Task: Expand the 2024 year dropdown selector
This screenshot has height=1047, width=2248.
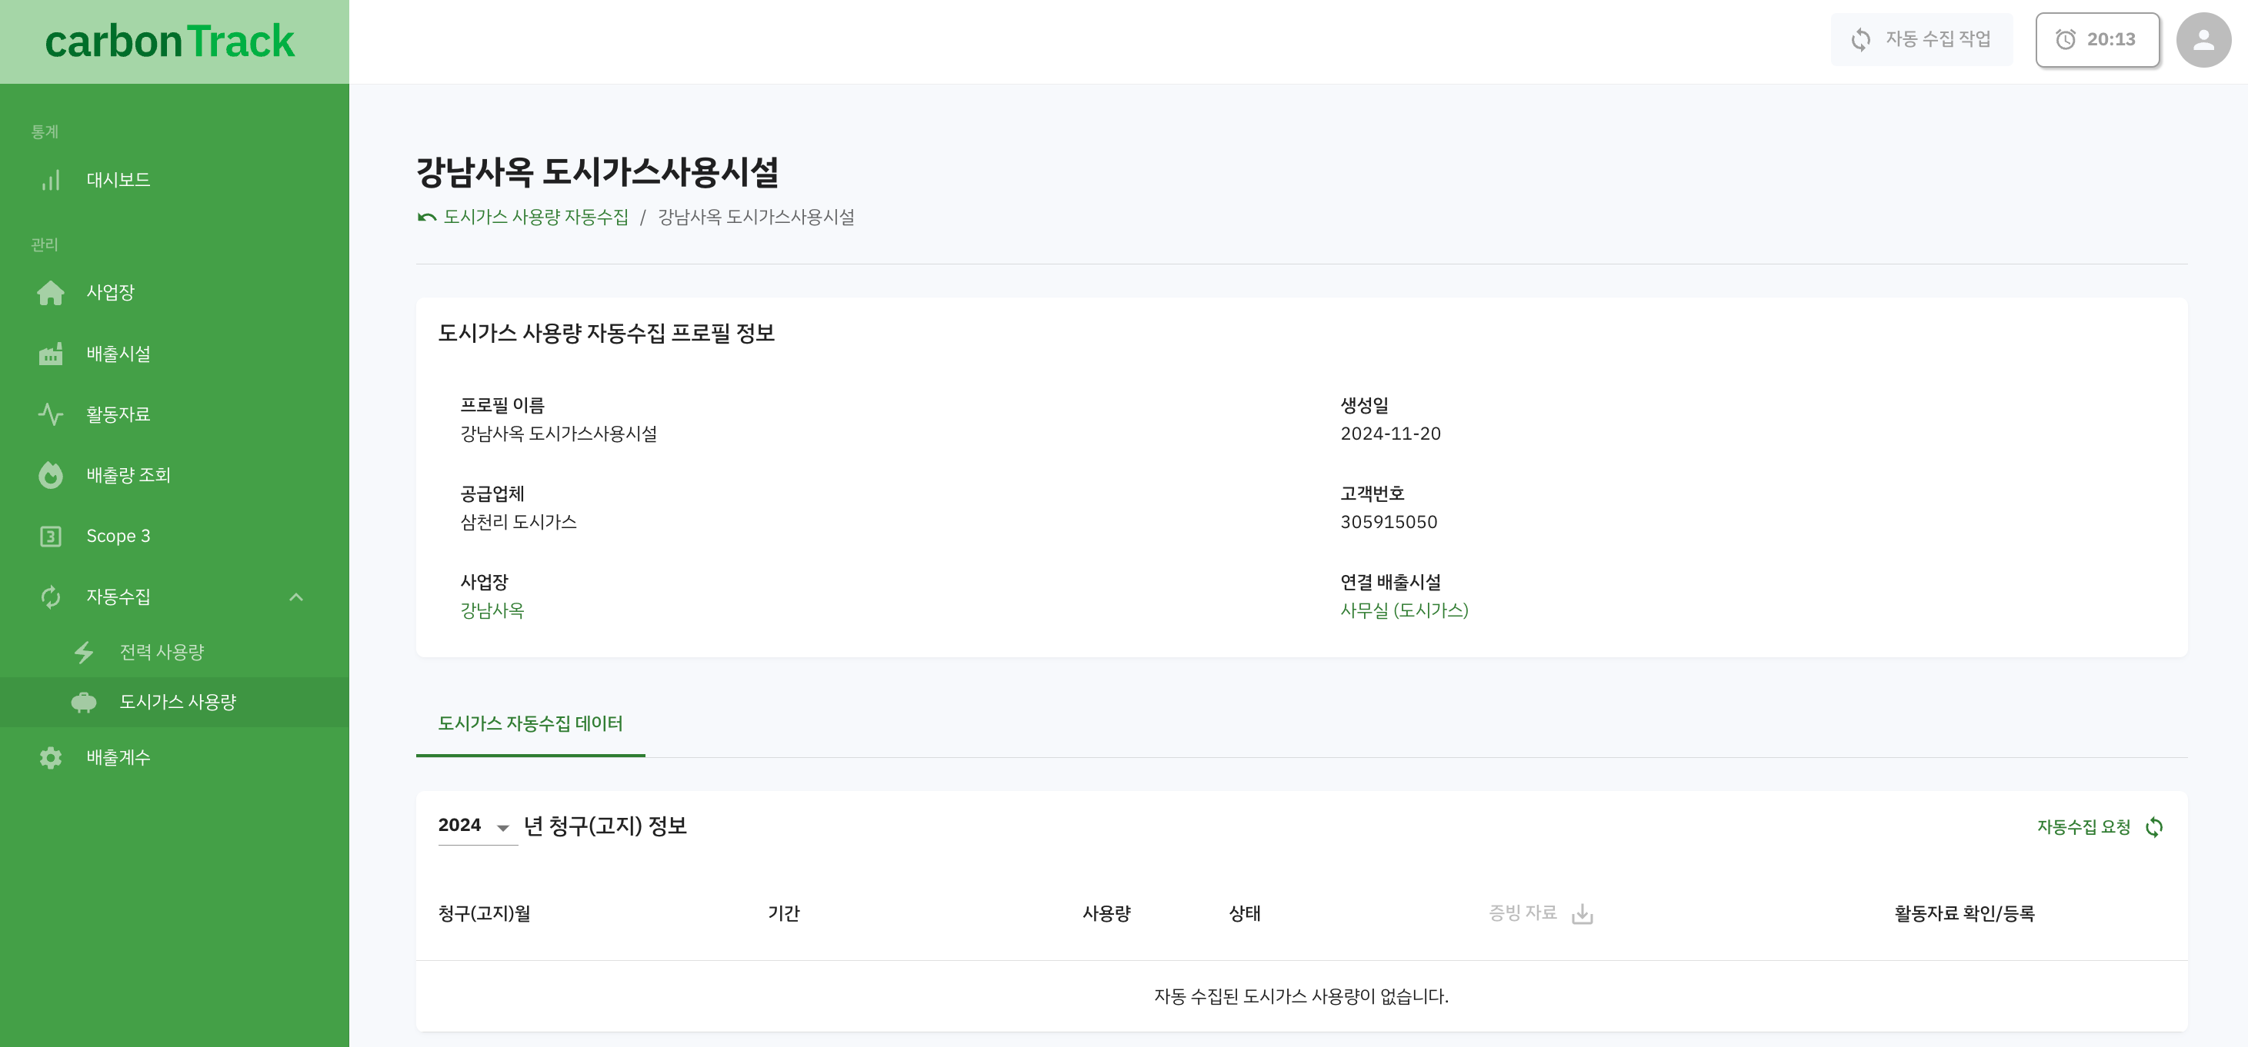Action: (503, 826)
